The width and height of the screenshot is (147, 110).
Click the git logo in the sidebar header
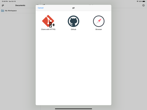point(3,5)
